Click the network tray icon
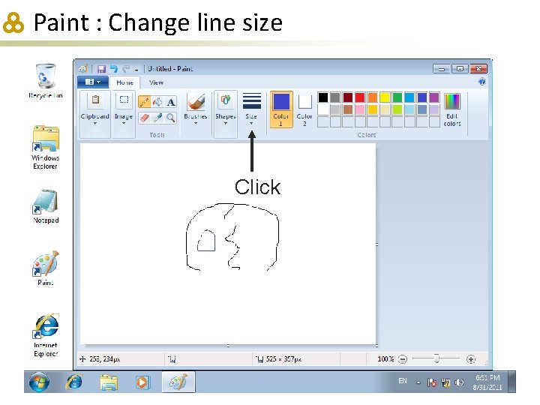 445,382
